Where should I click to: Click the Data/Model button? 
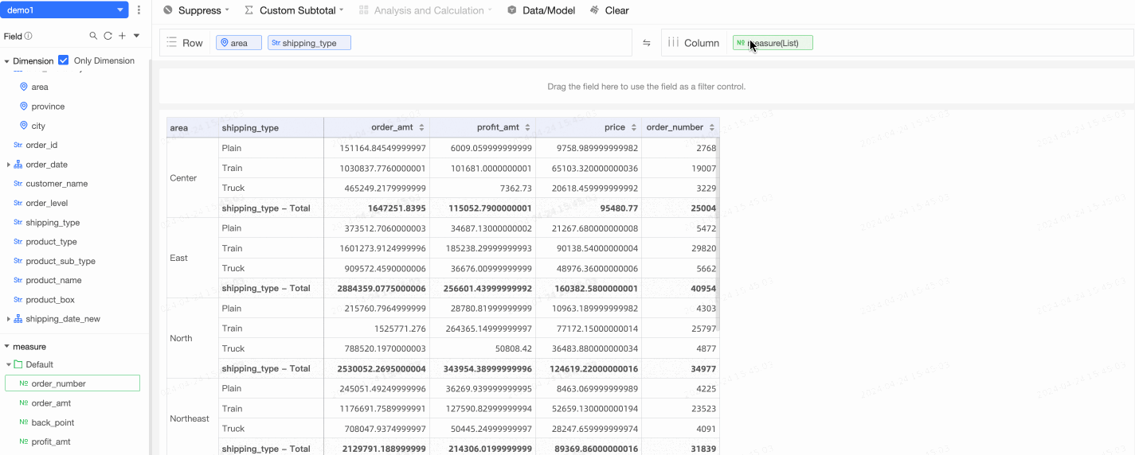(541, 10)
